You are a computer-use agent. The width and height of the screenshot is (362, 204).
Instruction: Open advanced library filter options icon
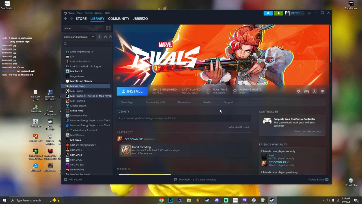[108, 44]
